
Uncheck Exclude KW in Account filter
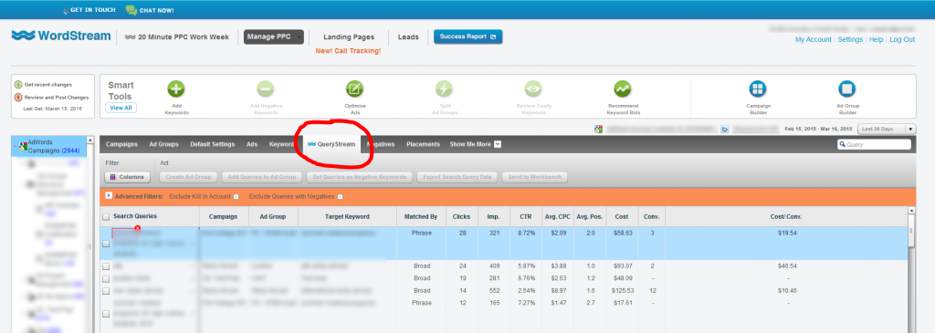236,196
